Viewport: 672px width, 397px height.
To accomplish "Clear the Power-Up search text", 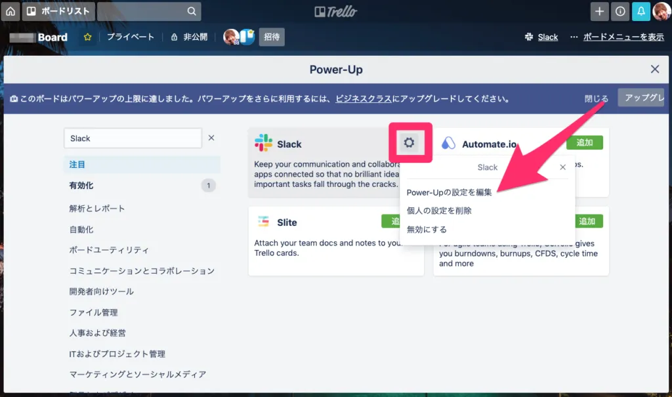I will point(211,138).
